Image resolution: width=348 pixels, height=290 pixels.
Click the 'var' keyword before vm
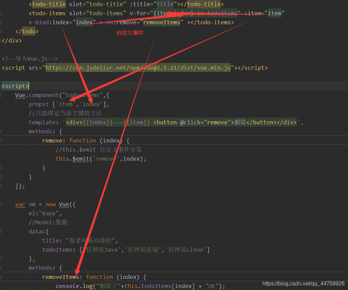point(20,204)
